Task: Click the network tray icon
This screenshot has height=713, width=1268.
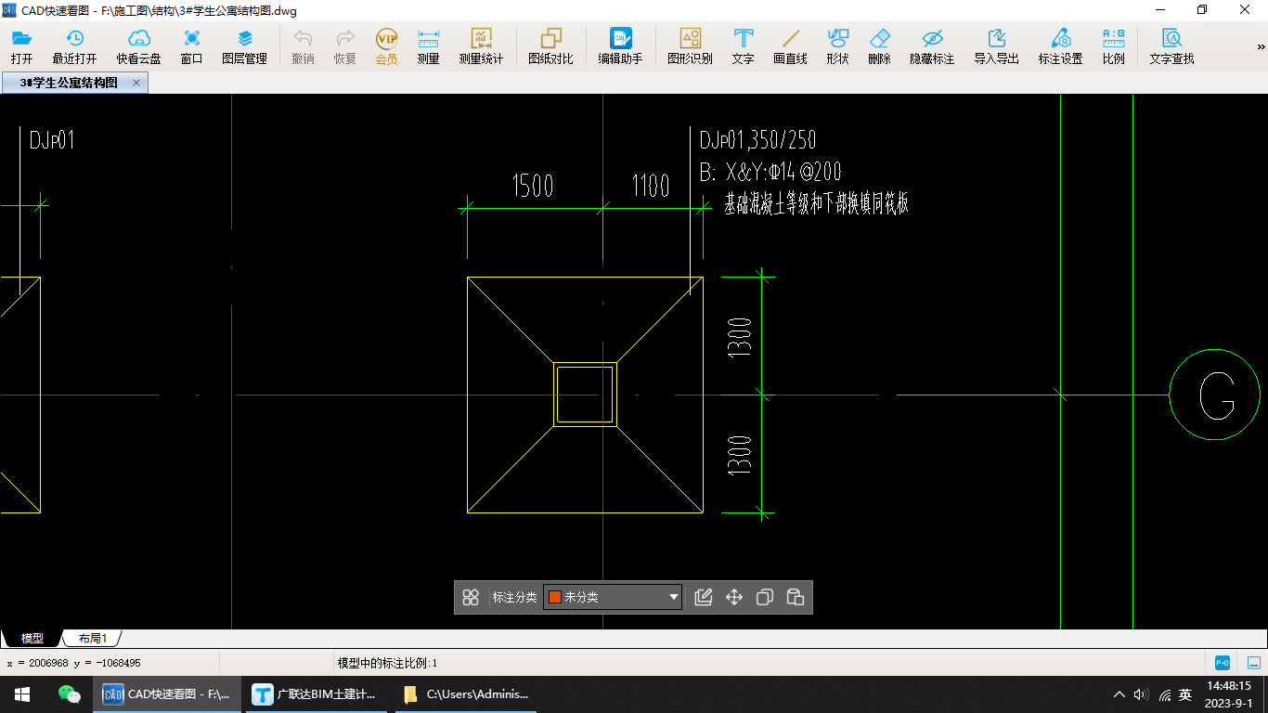Action: (1164, 694)
